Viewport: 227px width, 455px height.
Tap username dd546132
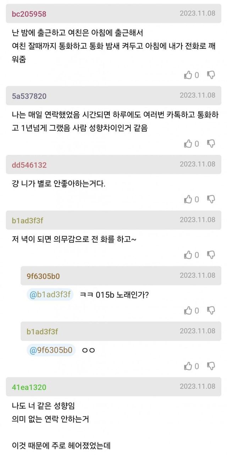(29, 165)
